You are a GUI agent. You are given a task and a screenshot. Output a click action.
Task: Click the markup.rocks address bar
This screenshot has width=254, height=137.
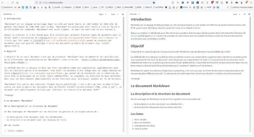(96, 3)
